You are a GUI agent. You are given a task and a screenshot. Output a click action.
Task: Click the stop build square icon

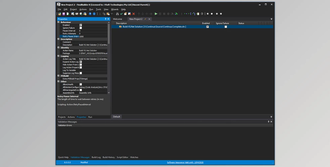[x=164, y=14]
